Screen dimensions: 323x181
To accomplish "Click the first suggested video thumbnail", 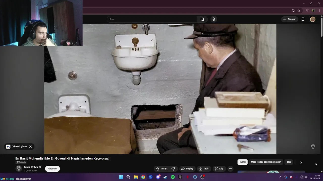I will [271, 172].
